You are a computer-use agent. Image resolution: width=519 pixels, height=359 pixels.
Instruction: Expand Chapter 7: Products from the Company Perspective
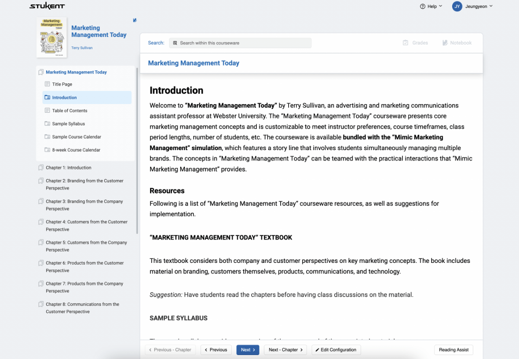[84, 287]
